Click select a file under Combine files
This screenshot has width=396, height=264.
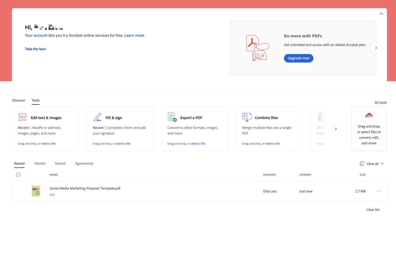tap(273, 143)
